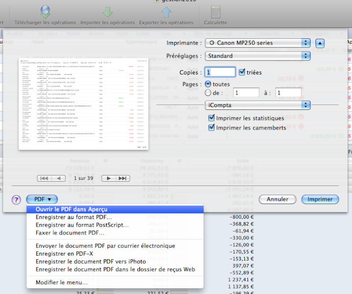Choose Ouvrir le PDF dans Aperçu
352x294 pixels.
pos(115,209)
